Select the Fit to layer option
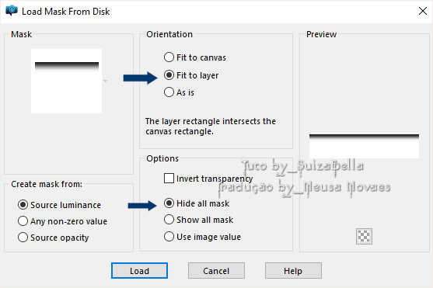The height and width of the screenshot is (288, 433). coord(191,75)
